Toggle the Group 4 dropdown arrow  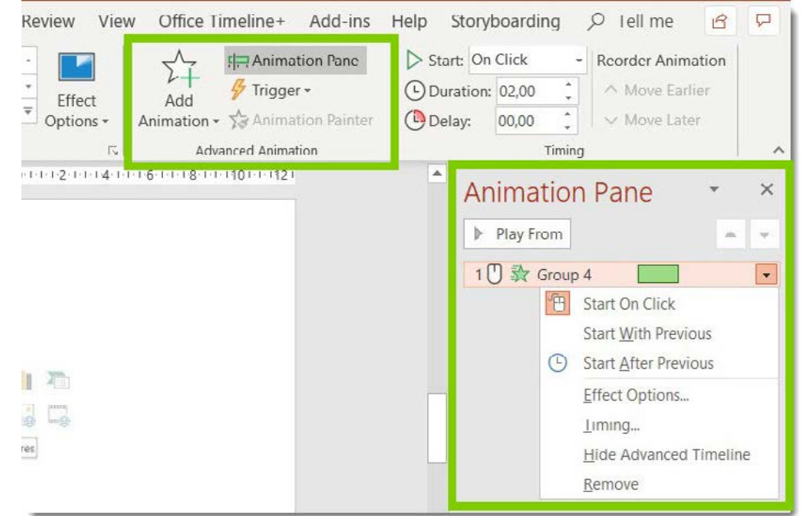(x=767, y=275)
